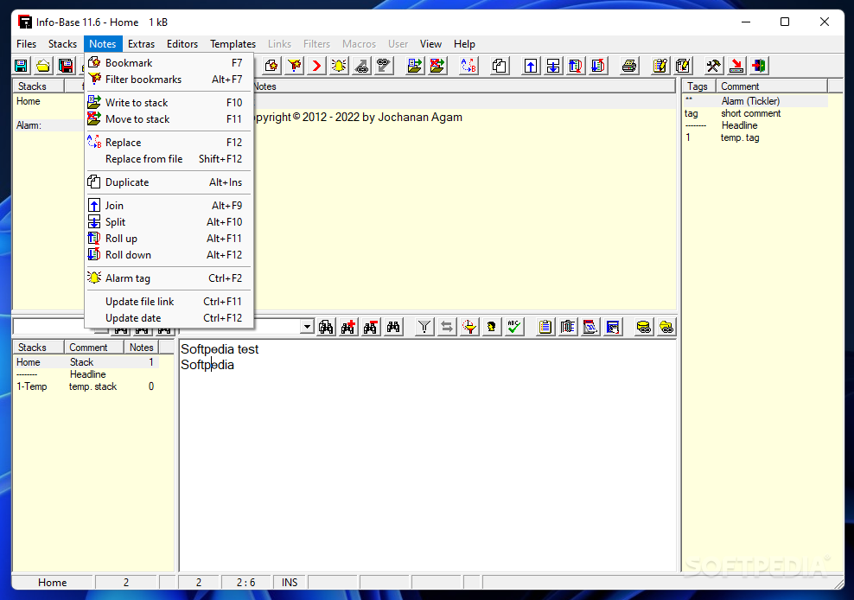Viewport: 854px width, 600px height.
Task: Click the Bookmark toolbar icon with star
Action: click(x=271, y=66)
